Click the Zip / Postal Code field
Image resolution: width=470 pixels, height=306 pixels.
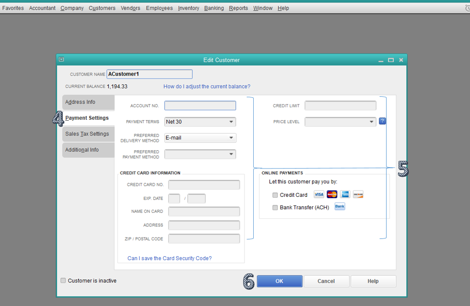tap(204, 238)
